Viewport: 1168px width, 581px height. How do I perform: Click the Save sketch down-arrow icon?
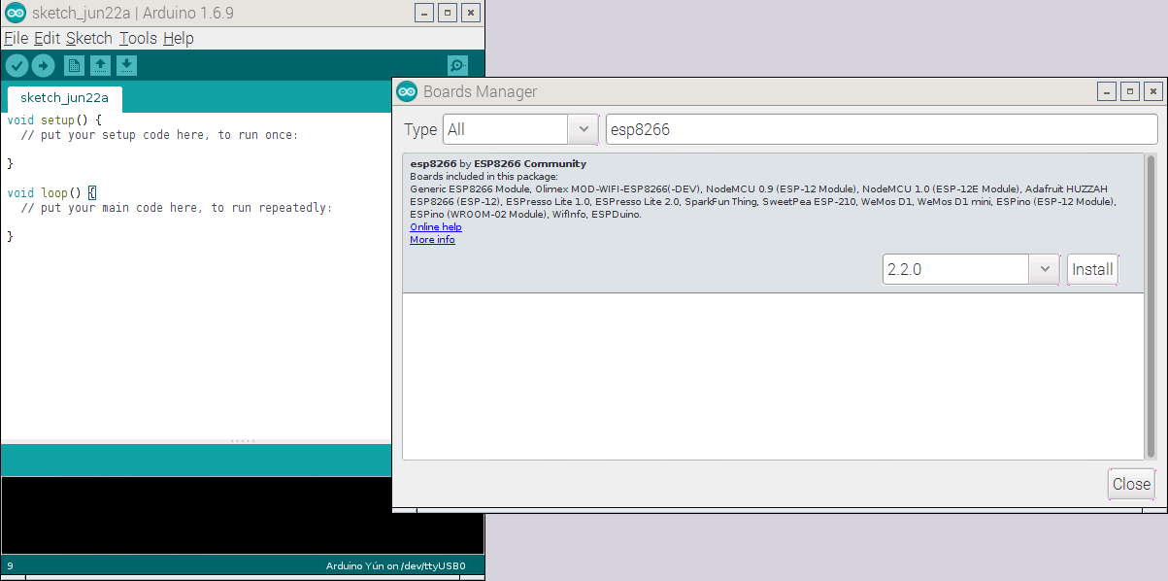click(x=126, y=65)
